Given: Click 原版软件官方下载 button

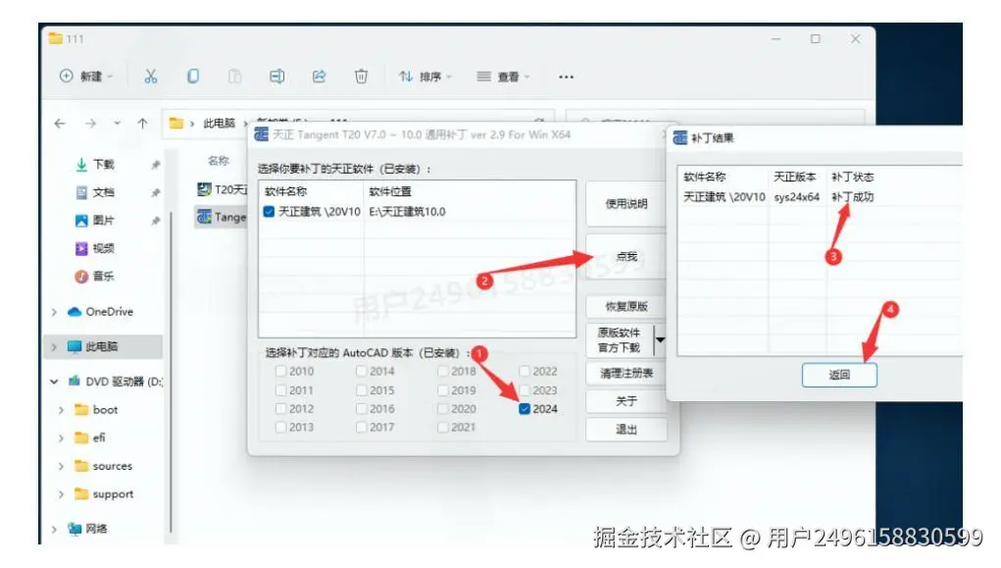Looking at the screenshot, I should click(x=620, y=339).
